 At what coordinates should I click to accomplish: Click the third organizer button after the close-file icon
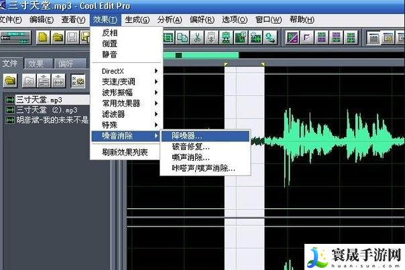44,81
